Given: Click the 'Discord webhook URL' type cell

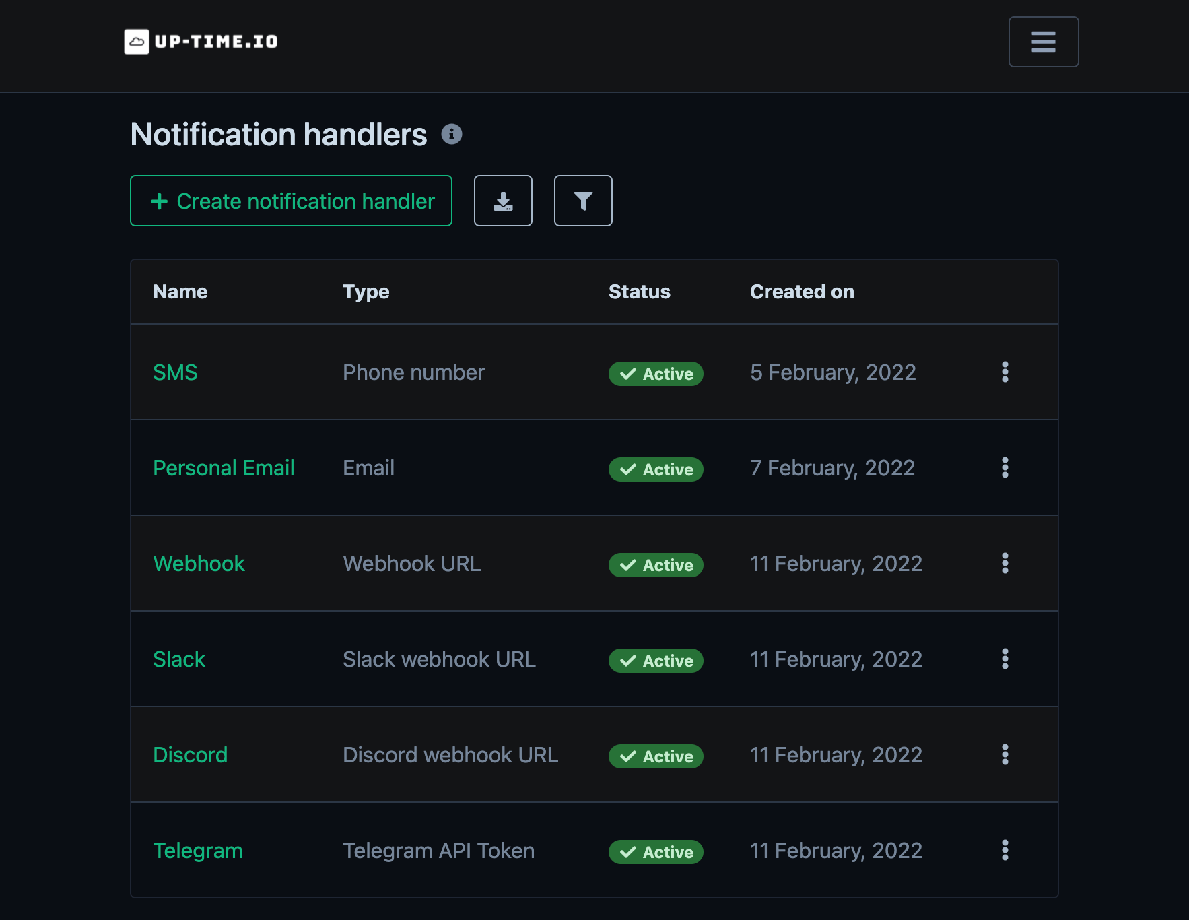Looking at the screenshot, I should pyautogui.click(x=450, y=755).
